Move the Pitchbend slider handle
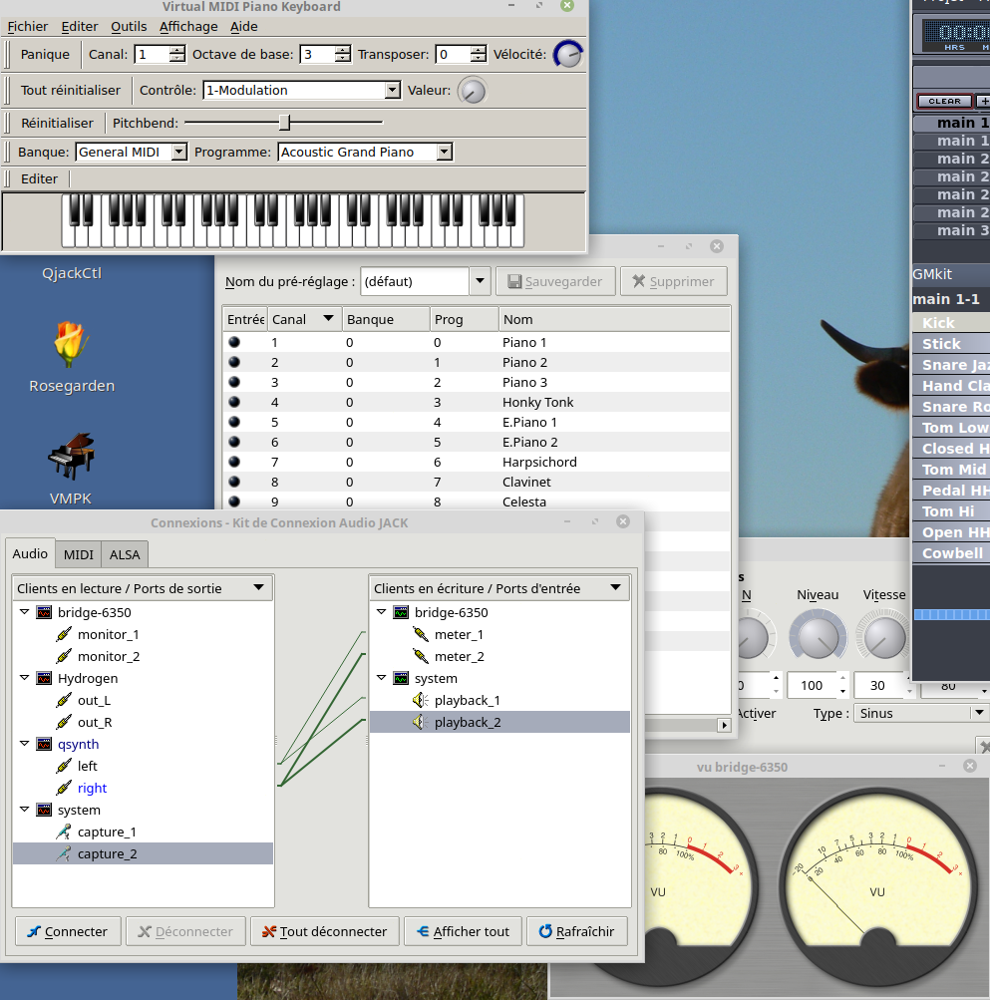 (285, 122)
